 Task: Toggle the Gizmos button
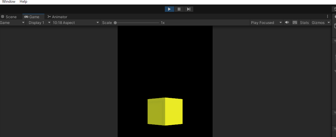tap(318, 22)
